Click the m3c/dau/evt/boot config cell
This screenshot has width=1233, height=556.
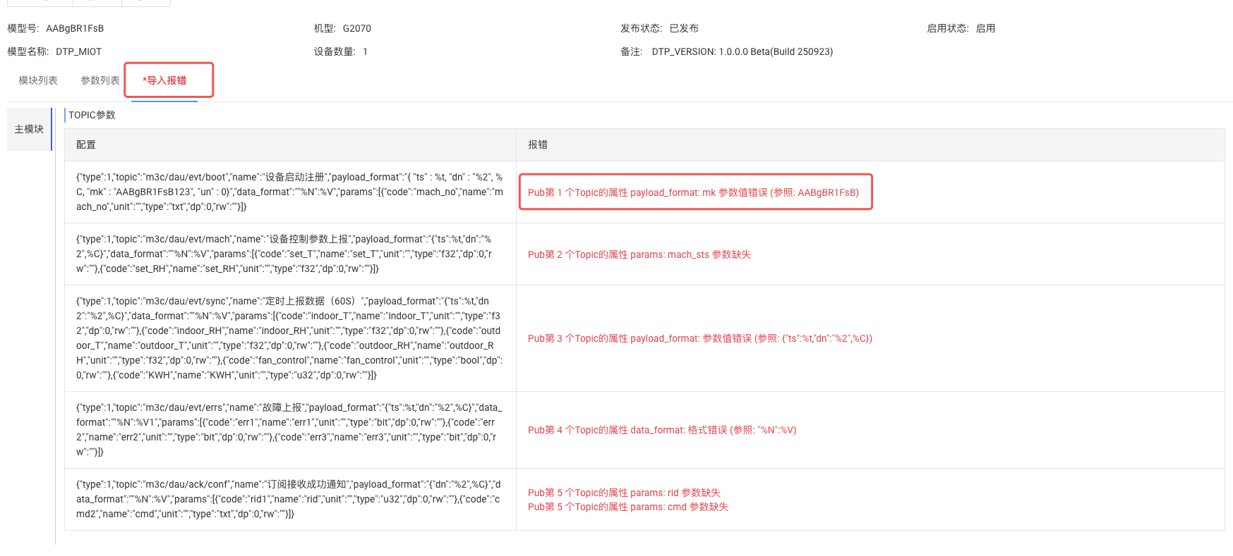point(289,192)
